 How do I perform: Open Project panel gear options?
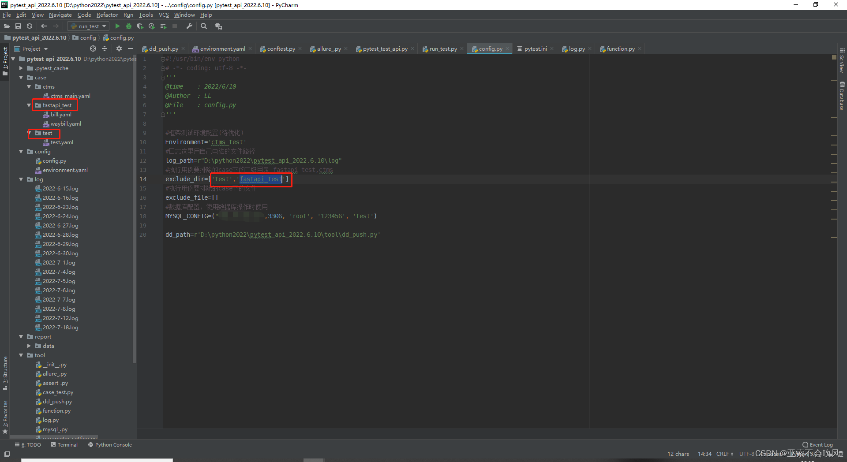[119, 48]
